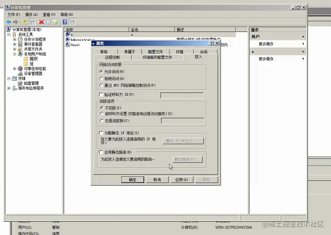The height and width of the screenshot is (235, 331).
Task: Switch to the 常规 tab
Action: point(106,52)
